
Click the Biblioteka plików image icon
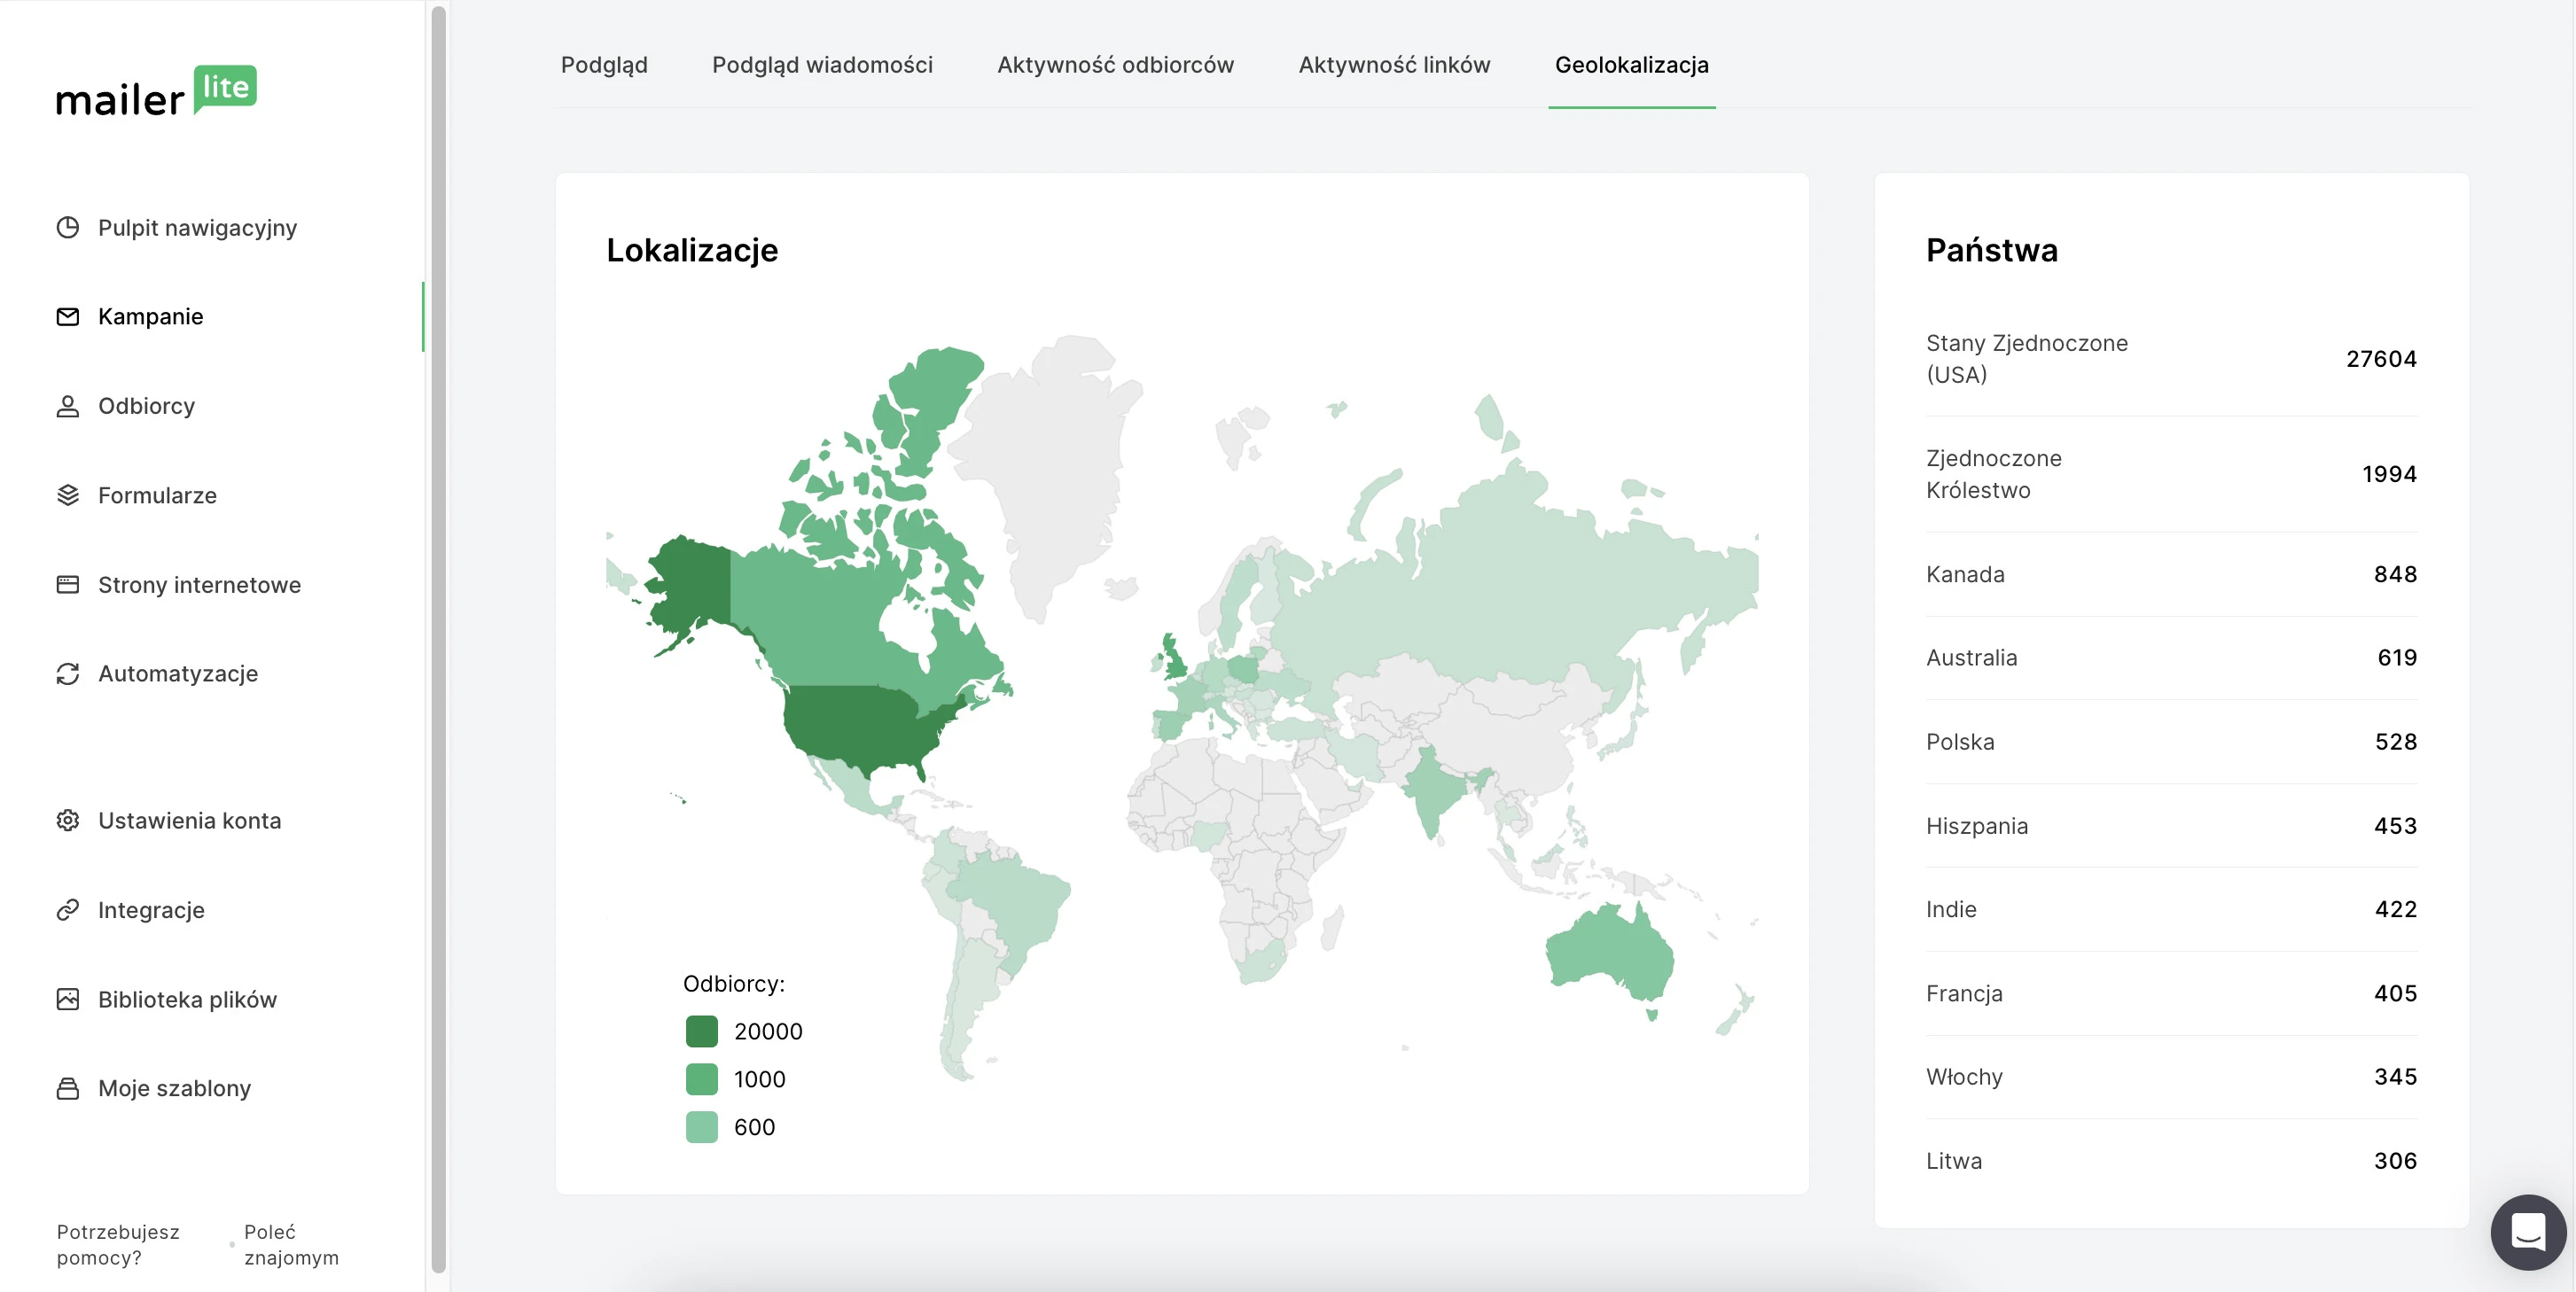coord(67,999)
